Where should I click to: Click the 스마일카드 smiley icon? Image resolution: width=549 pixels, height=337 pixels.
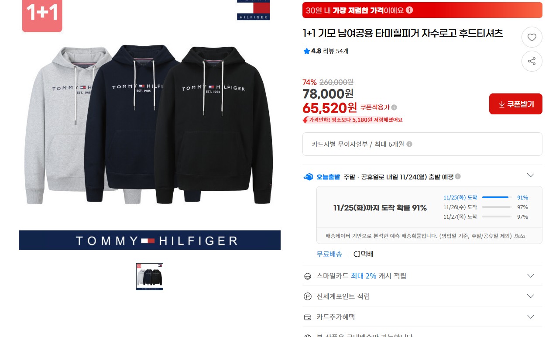[308, 276]
